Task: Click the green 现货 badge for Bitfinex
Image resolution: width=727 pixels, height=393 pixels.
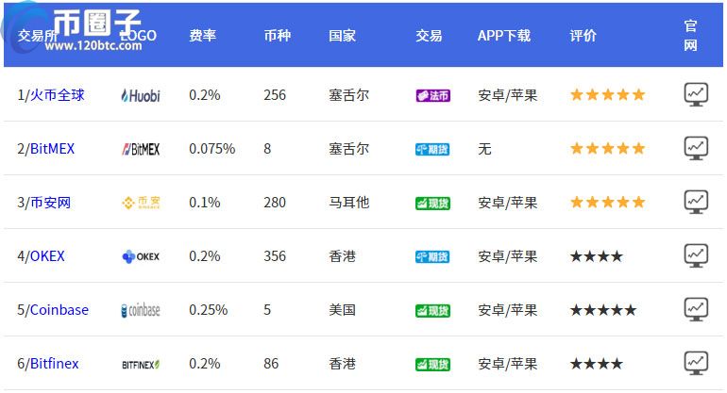Action: point(432,364)
